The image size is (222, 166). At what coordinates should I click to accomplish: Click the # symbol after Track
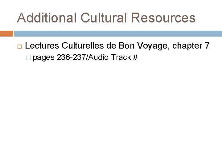click(135, 57)
